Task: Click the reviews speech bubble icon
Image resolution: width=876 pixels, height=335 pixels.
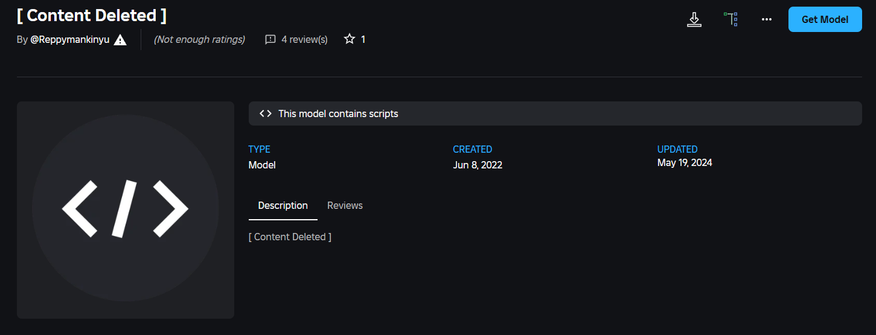Action: coord(270,40)
